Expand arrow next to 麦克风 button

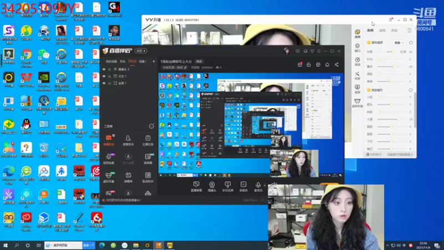[x=265, y=186]
